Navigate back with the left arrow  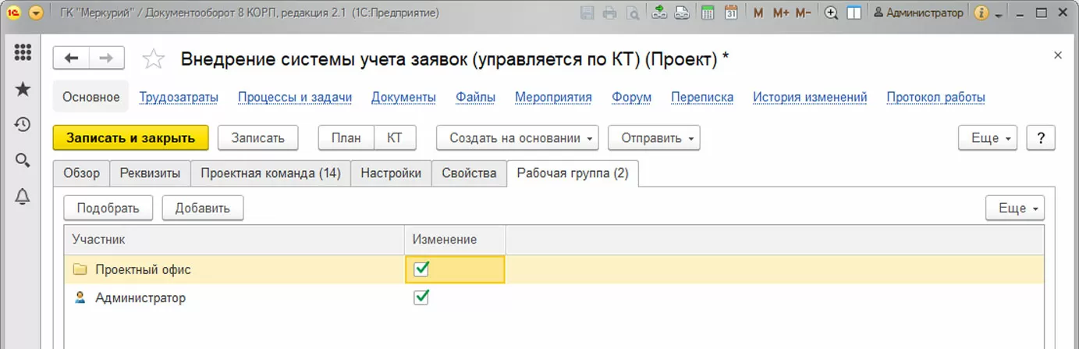(x=72, y=58)
